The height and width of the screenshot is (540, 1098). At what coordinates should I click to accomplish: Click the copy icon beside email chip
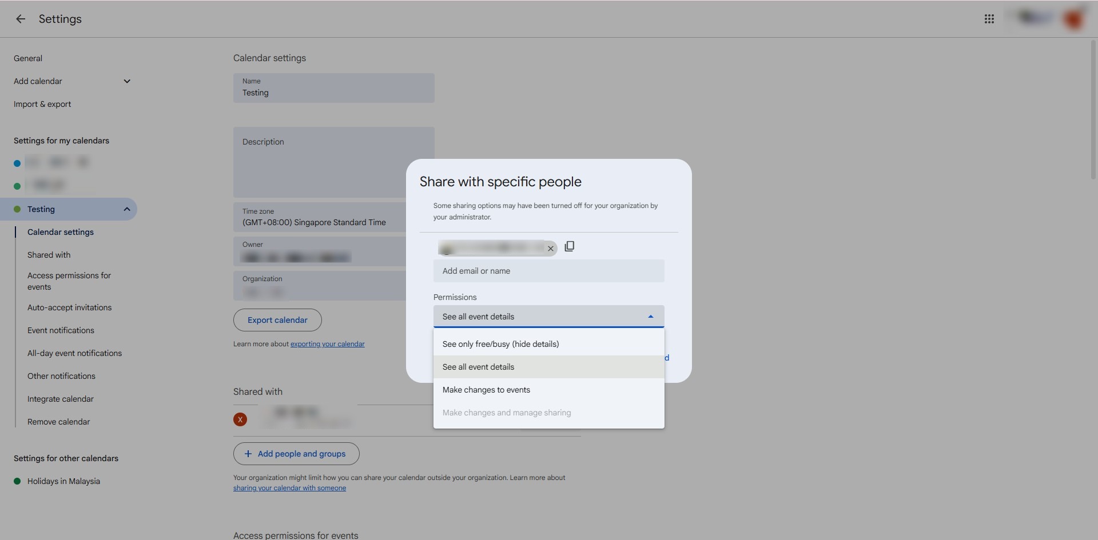click(x=569, y=246)
